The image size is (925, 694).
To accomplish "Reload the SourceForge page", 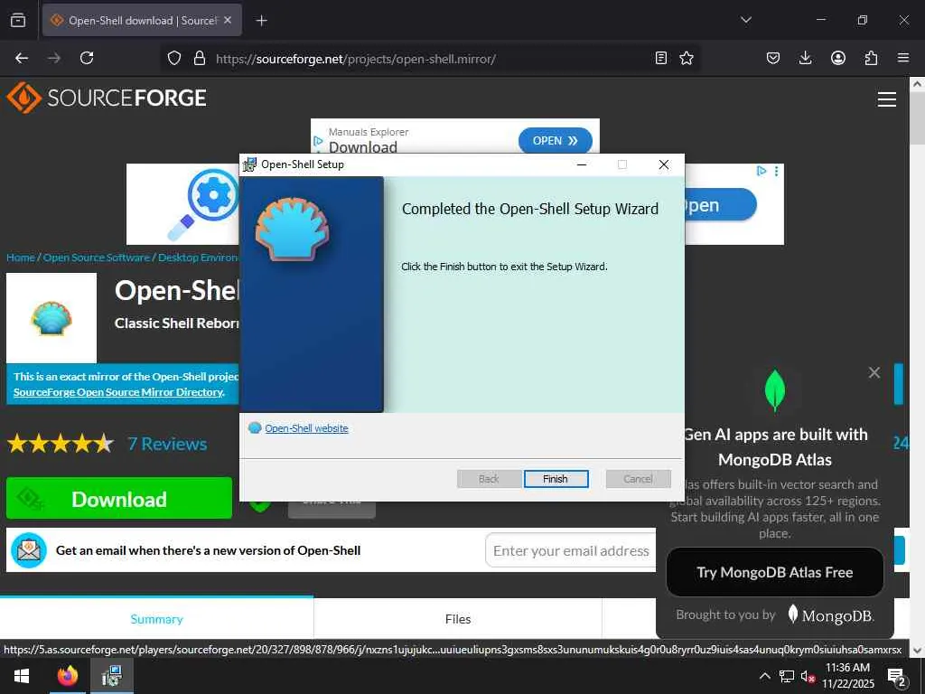I will pos(87,58).
